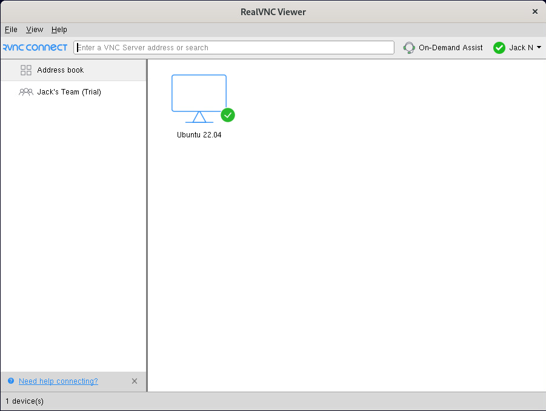Open the File menu

click(x=11, y=30)
